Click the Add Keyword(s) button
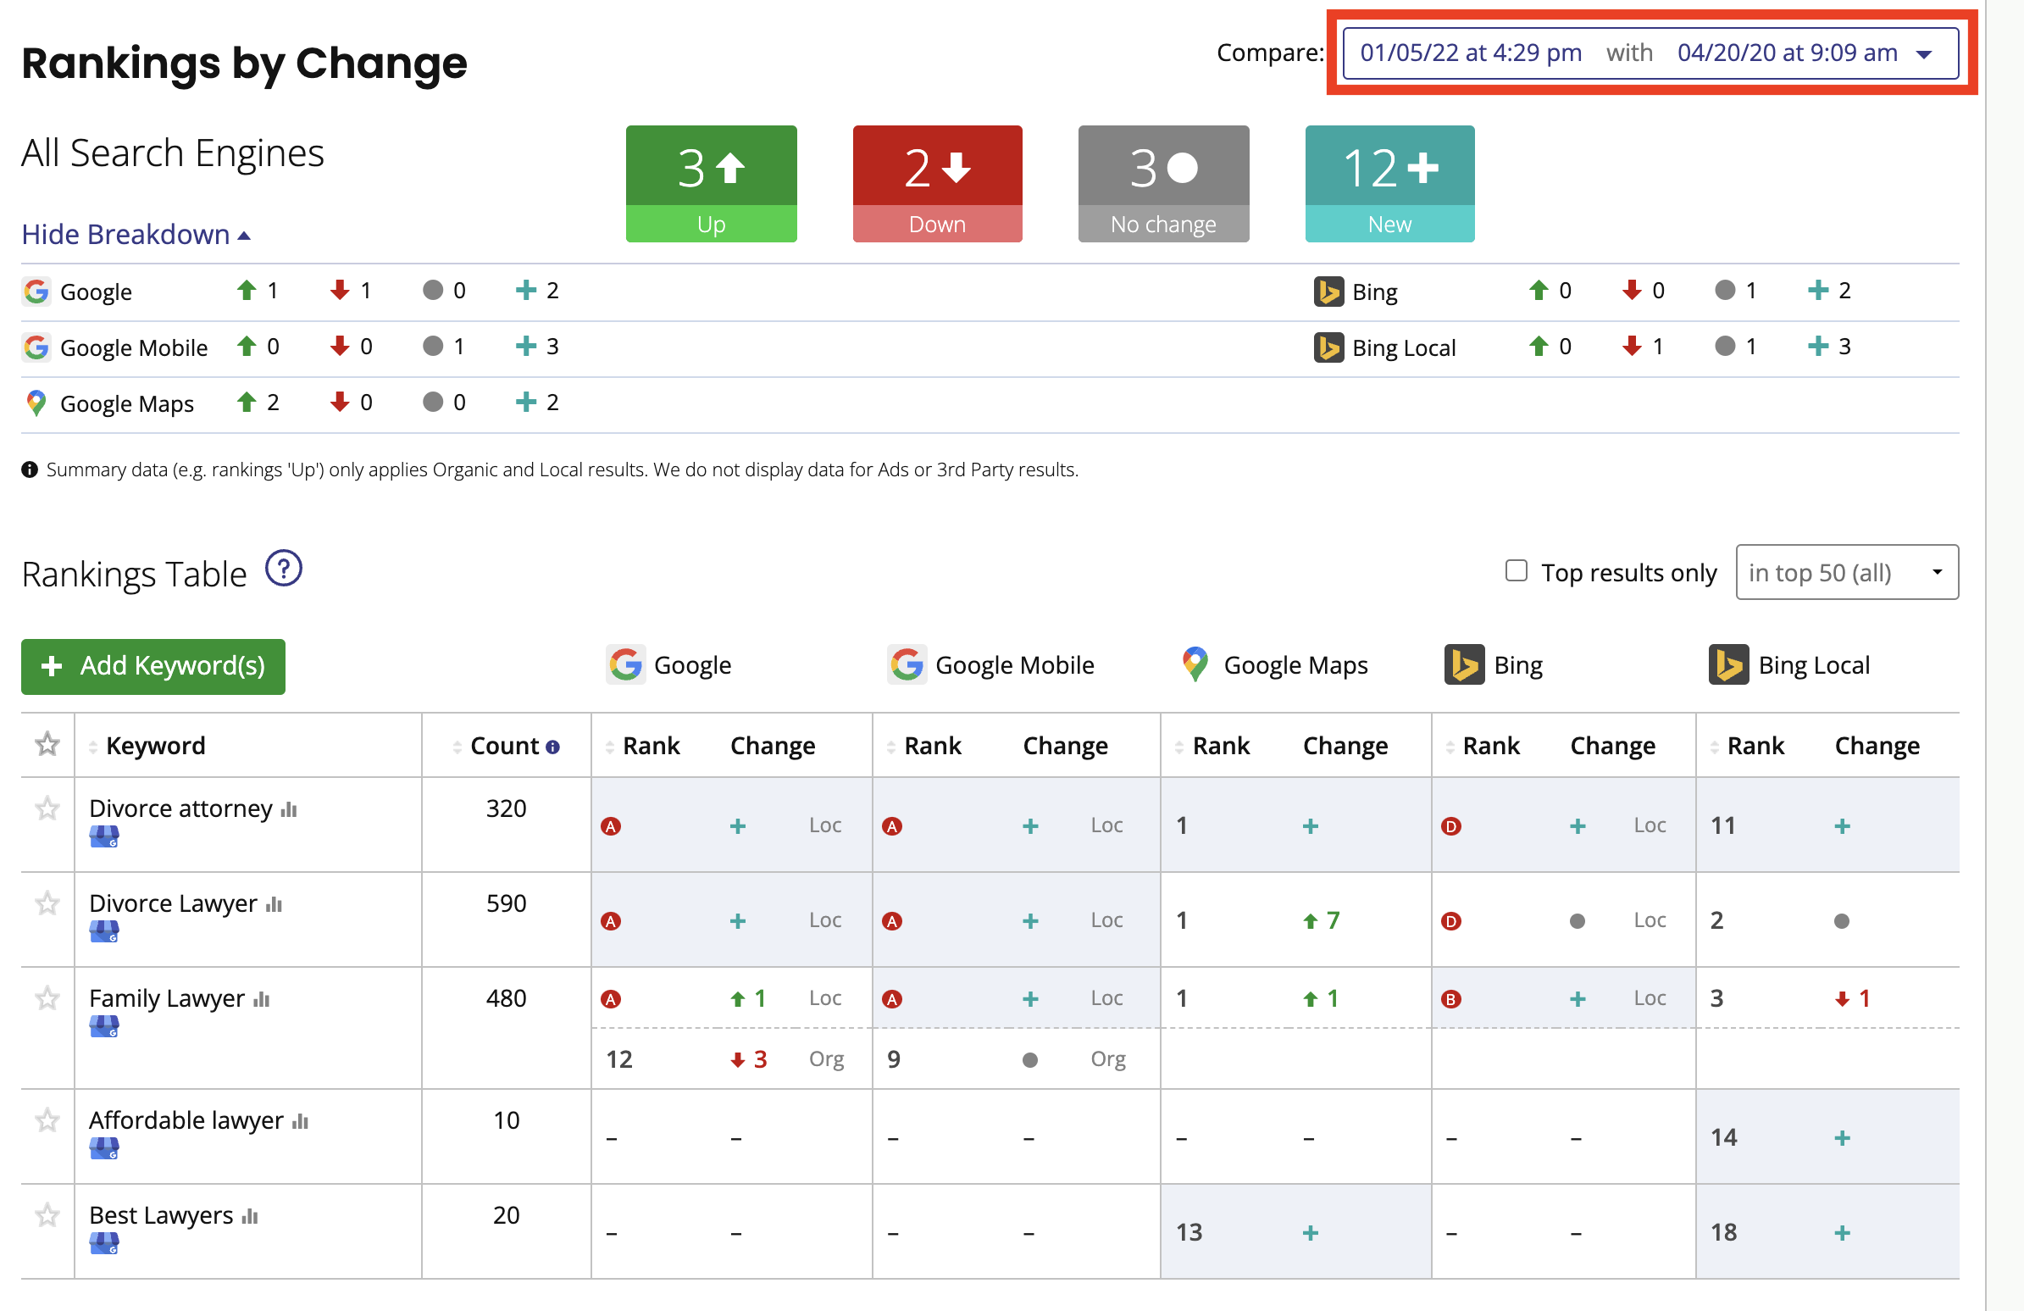 [153, 666]
